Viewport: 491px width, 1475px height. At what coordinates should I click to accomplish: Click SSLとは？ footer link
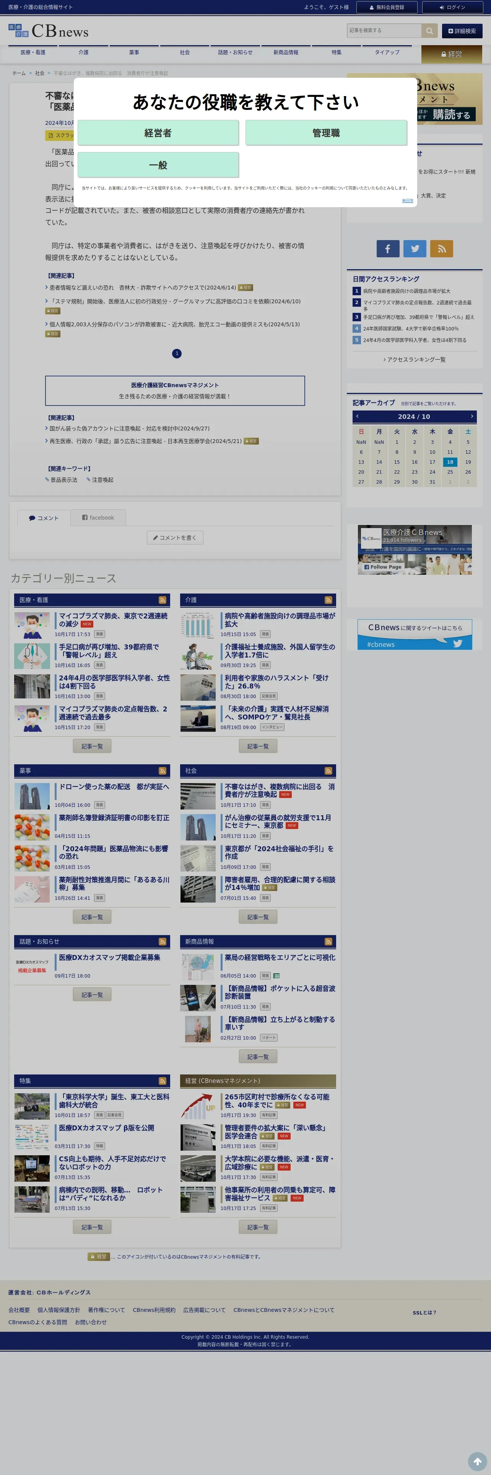coord(424,1312)
